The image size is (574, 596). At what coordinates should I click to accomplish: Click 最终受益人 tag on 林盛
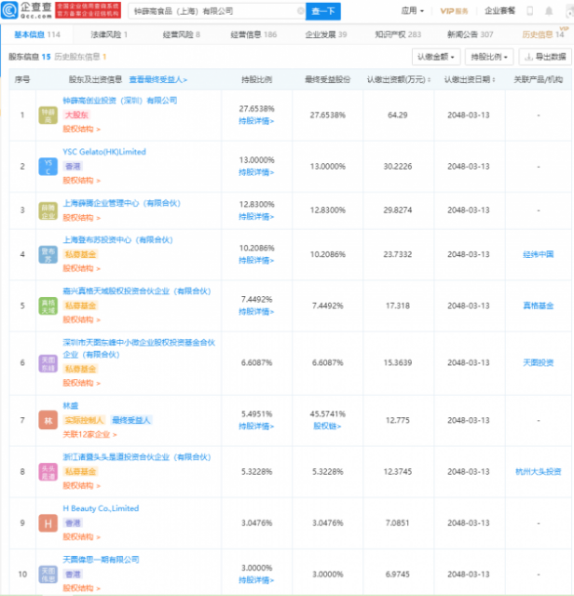click(131, 420)
